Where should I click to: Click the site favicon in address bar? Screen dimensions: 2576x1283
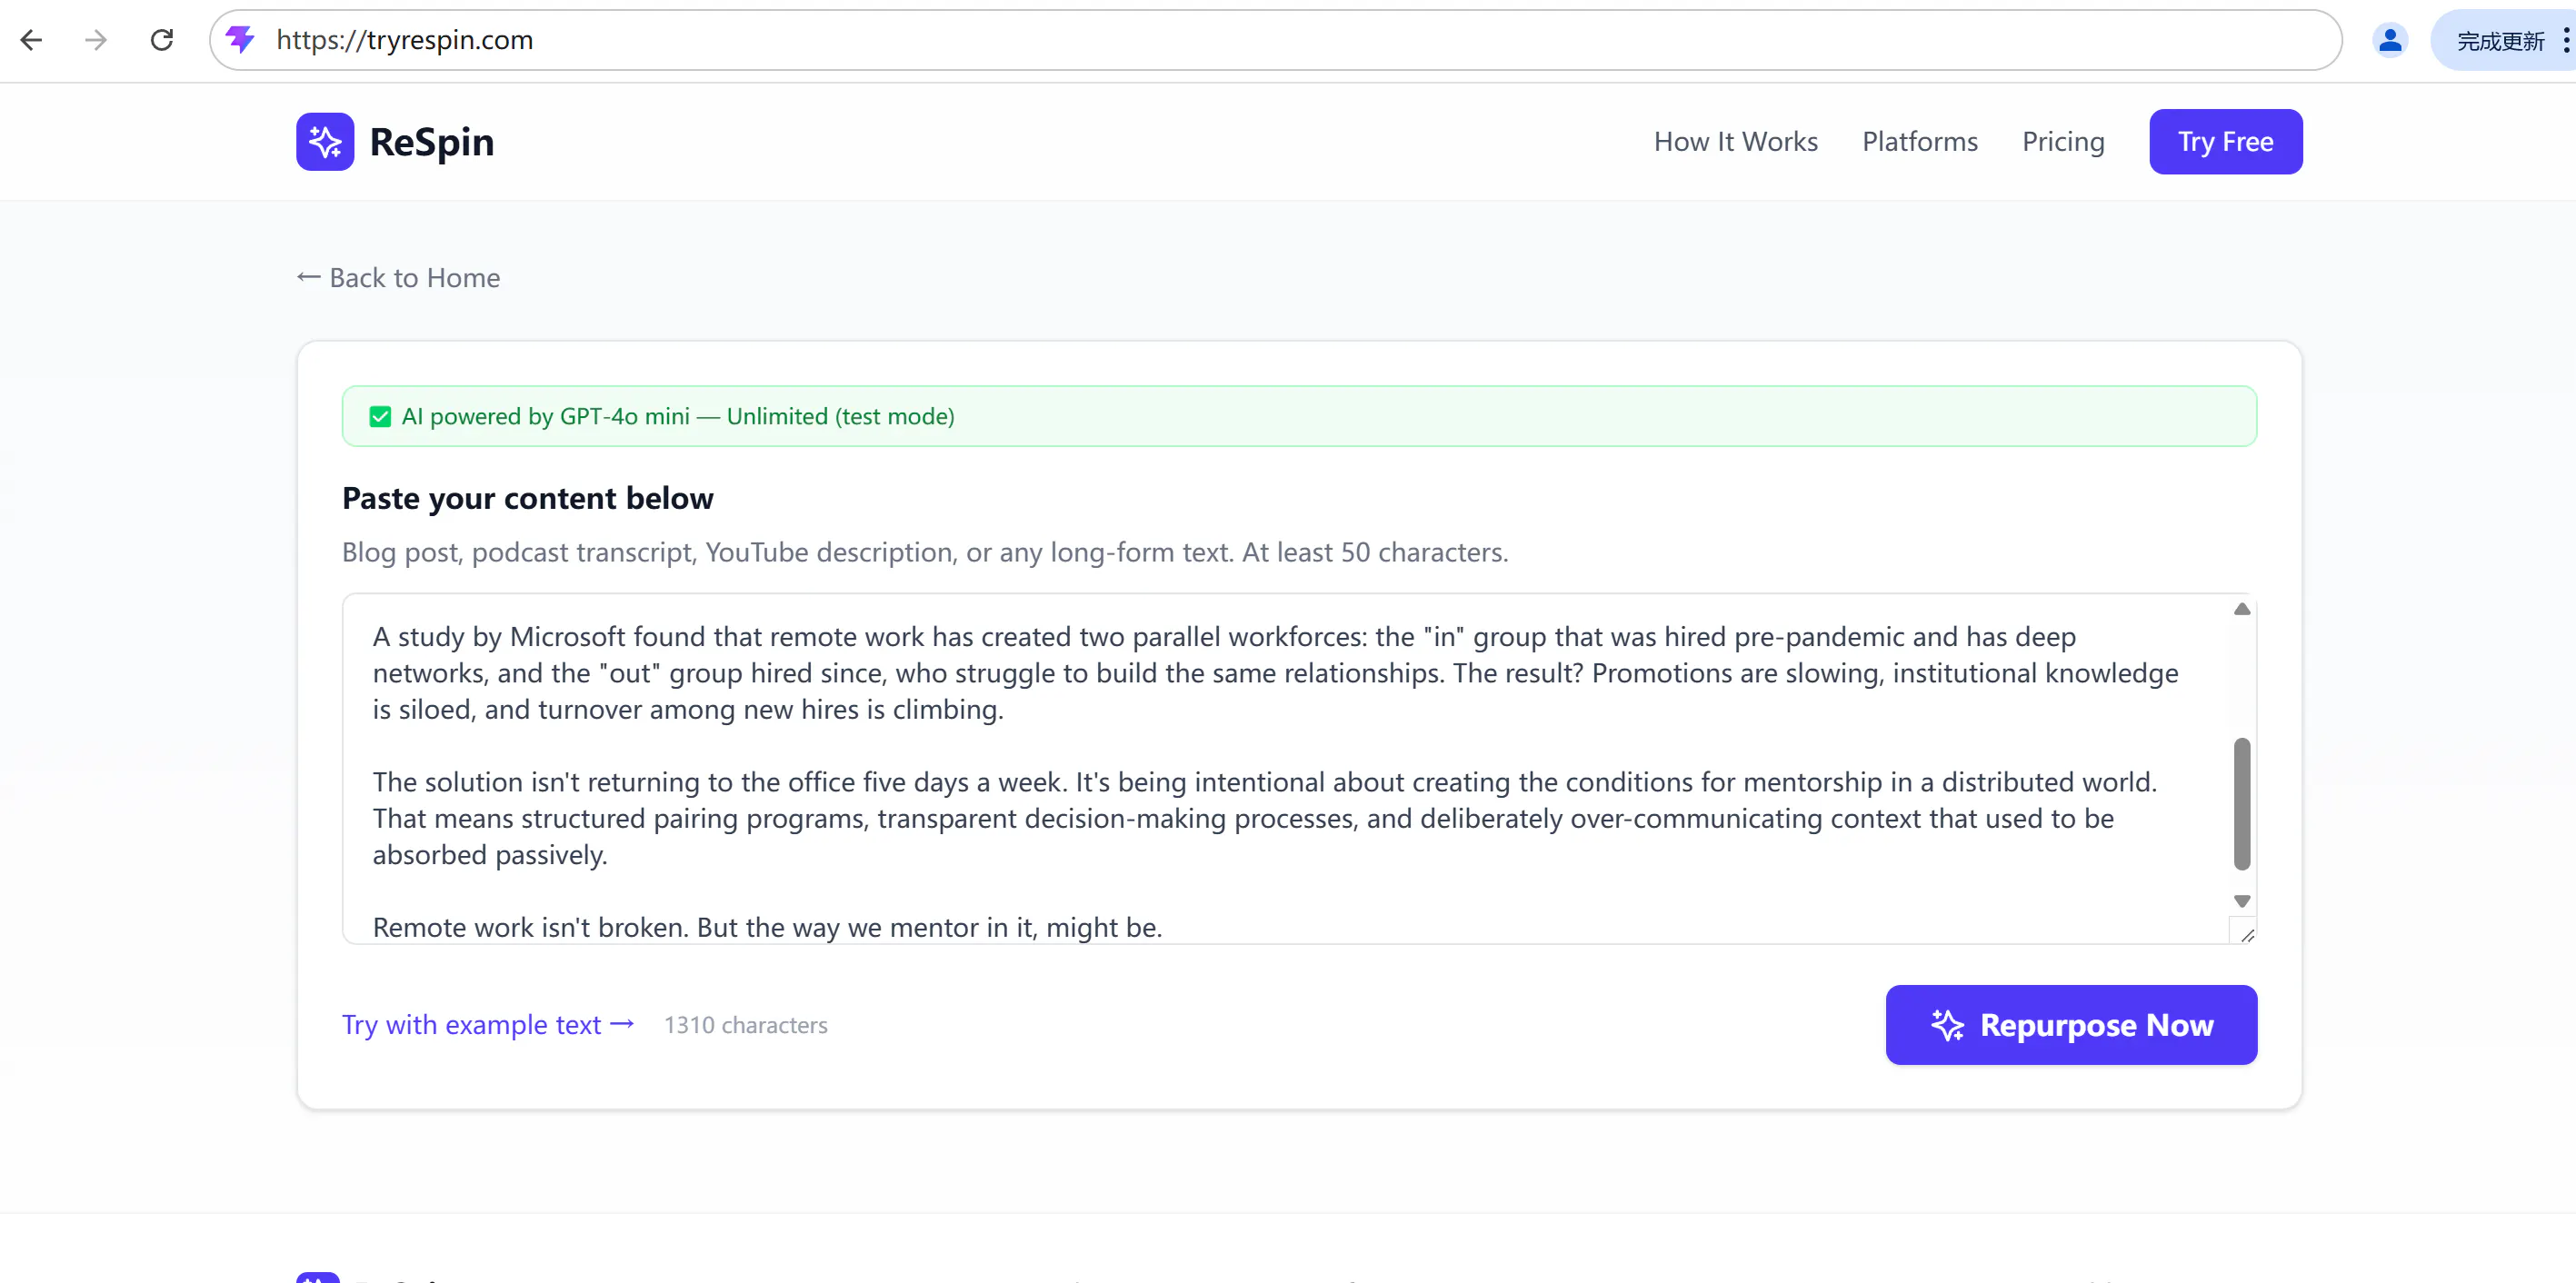coord(240,40)
